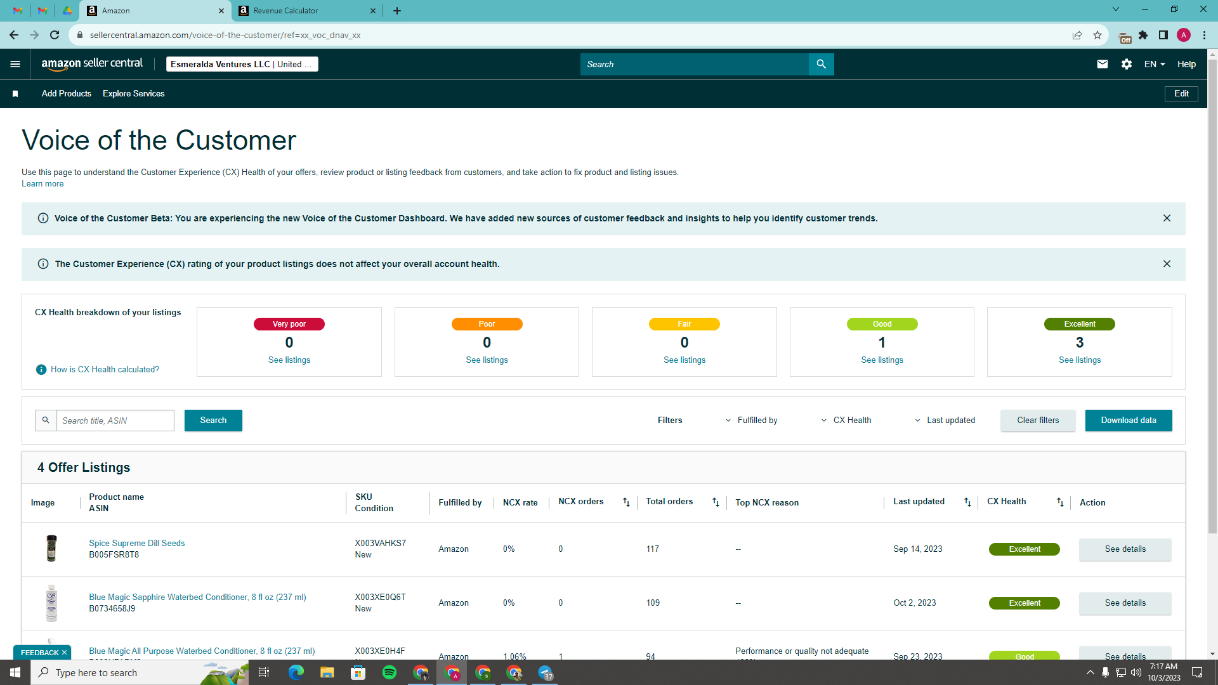Open the Seller Central settings gear
1218x685 pixels.
pos(1127,64)
